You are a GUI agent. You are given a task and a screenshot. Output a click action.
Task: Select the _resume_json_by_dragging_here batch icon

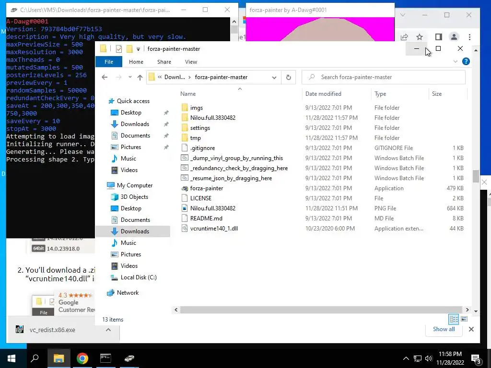pos(185,178)
